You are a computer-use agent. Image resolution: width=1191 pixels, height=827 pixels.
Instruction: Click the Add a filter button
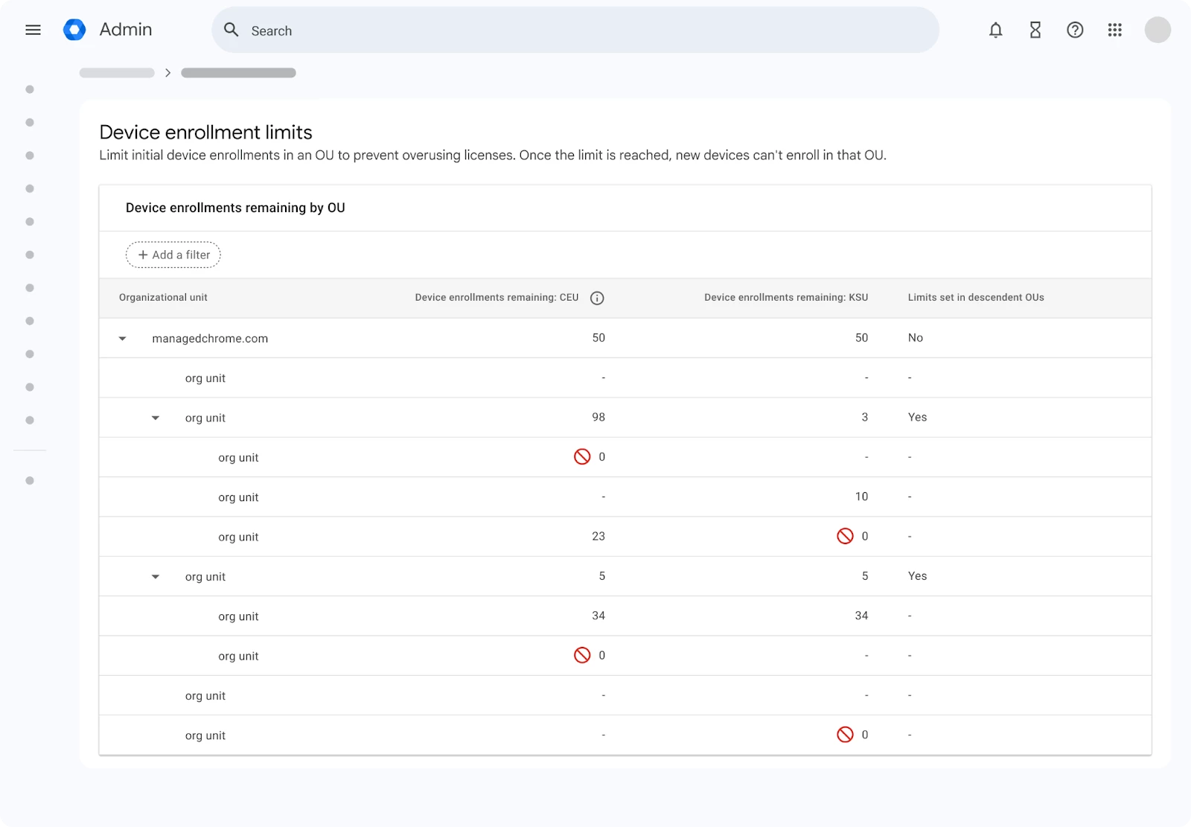point(173,255)
